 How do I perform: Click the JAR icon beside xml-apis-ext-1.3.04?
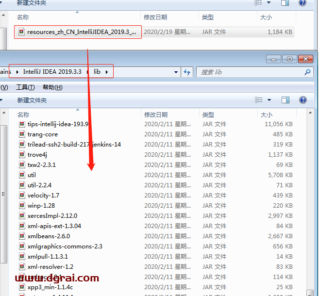[22, 226]
